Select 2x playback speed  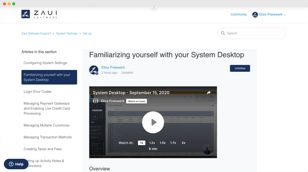click(x=183, y=143)
